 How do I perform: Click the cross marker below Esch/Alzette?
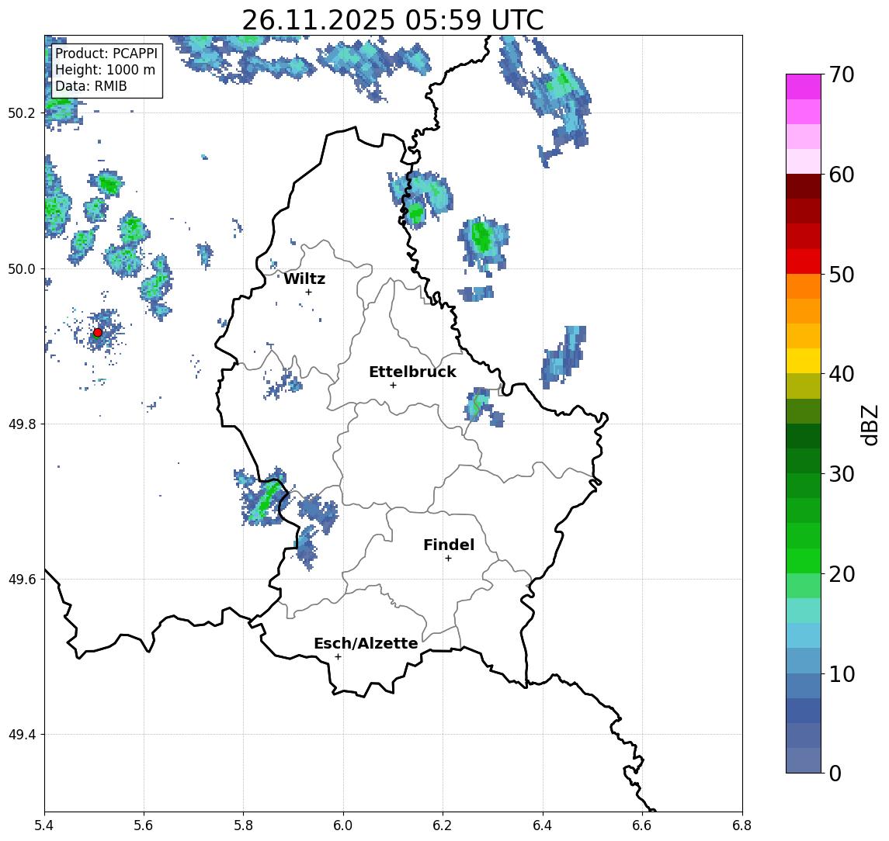(339, 657)
